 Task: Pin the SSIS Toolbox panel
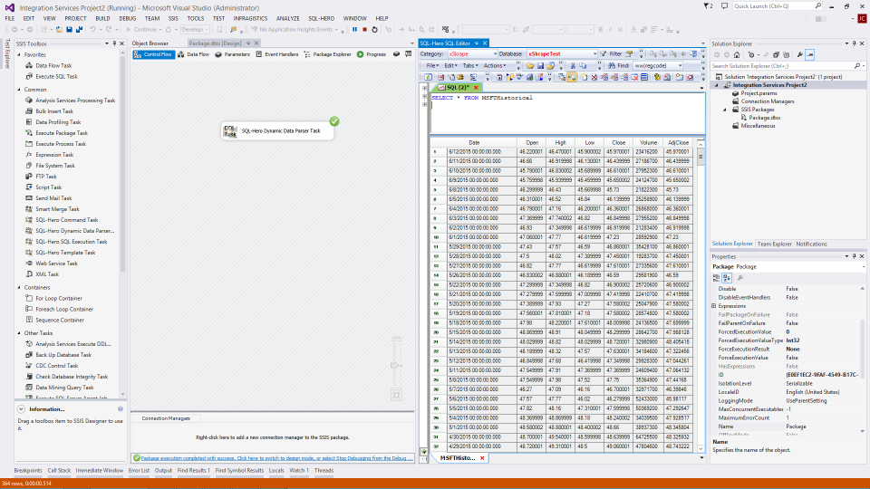(114, 43)
